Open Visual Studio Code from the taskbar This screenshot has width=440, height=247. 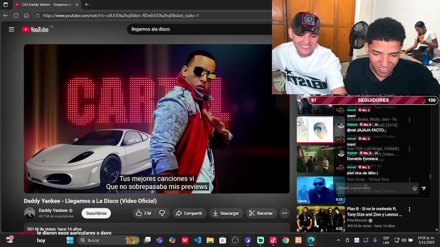197,240
